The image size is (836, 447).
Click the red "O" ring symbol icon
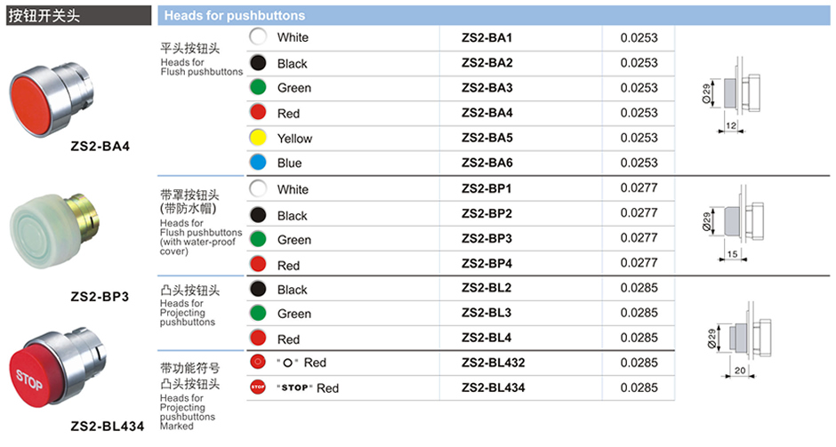pyautogui.click(x=258, y=362)
